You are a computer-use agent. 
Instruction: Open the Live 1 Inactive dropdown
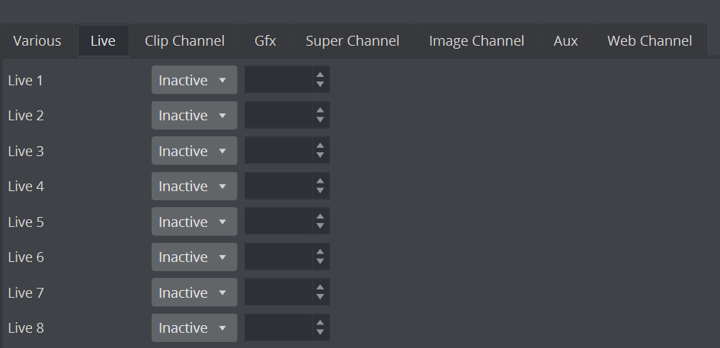pyautogui.click(x=194, y=80)
